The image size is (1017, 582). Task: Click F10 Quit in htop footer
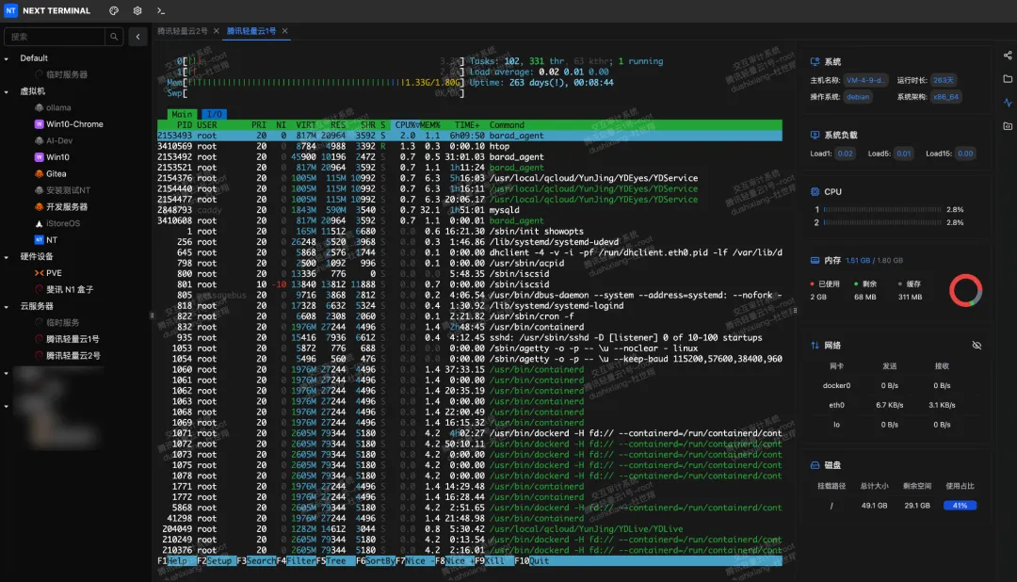coord(532,561)
